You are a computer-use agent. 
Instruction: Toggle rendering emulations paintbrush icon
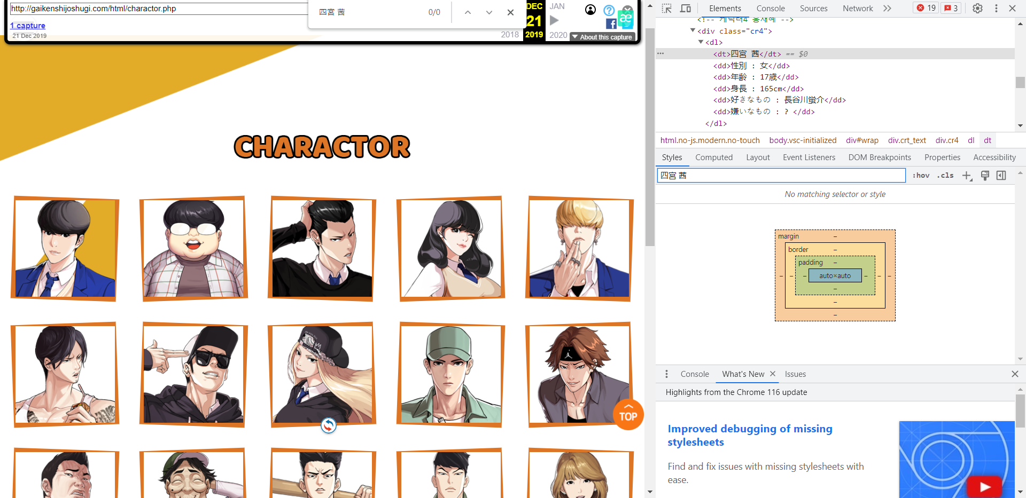[x=985, y=176]
